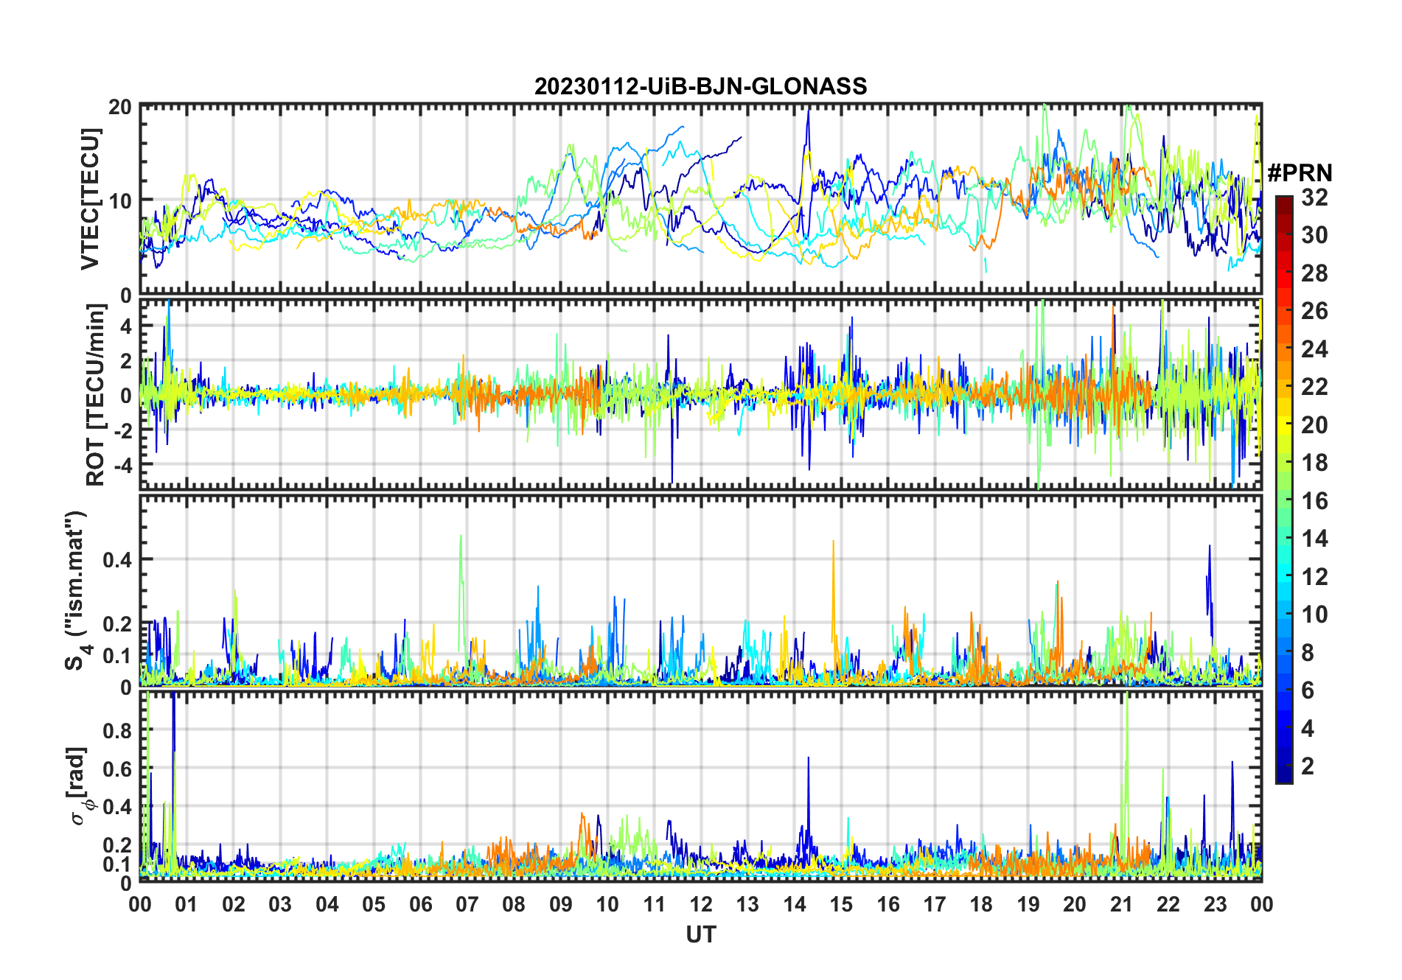The image size is (1402, 980).
Task: Select the VTEC[TECU] y-axis label
Action: (x=90, y=199)
